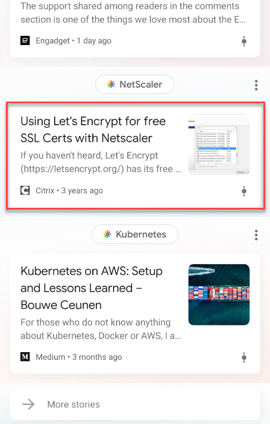Open the Engadget comments section article snippet
This screenshot has height=424, width=270.
pyautogui.click(x=133, y=12)
